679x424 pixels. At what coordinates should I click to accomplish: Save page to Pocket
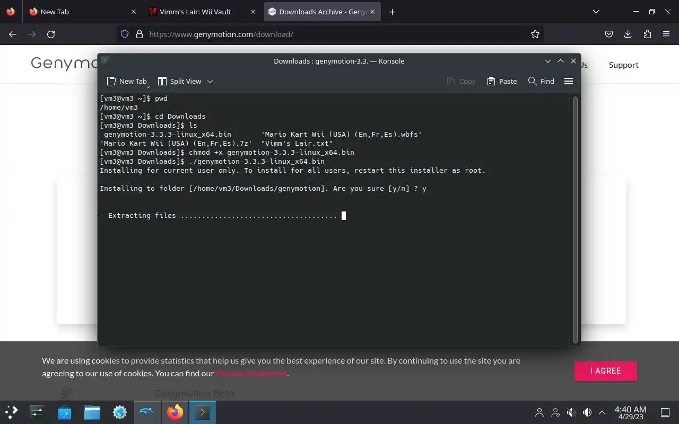[609, 34]
